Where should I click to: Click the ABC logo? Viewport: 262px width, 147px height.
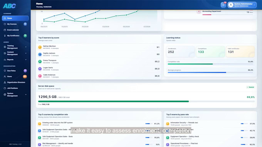[x=9, y=6]
